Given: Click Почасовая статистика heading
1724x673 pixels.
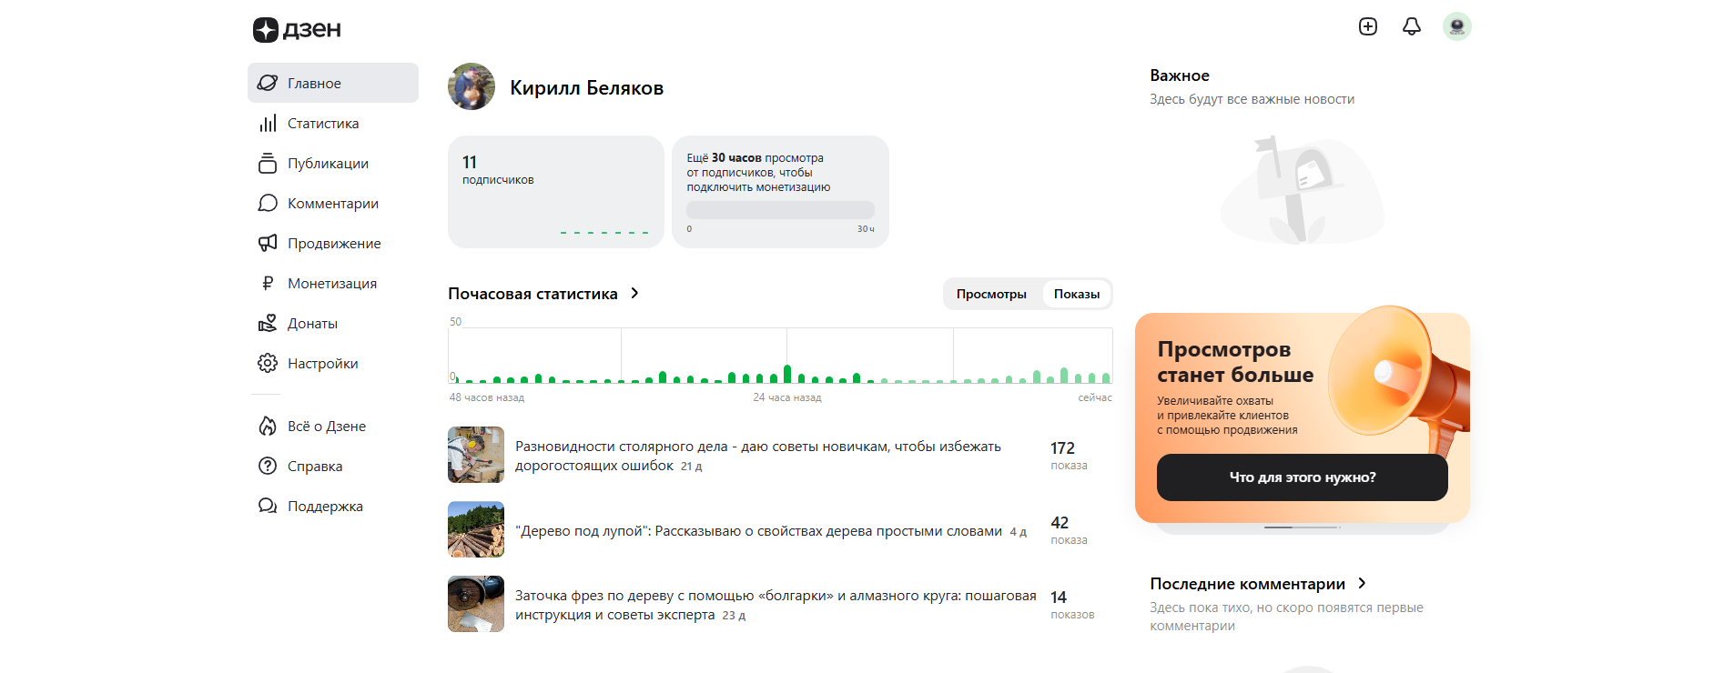Looking at the screenshot, I should coord(532,294).
